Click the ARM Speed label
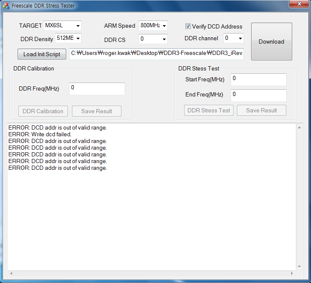Viewport: 311px width, 283px height. click(120, 26)
